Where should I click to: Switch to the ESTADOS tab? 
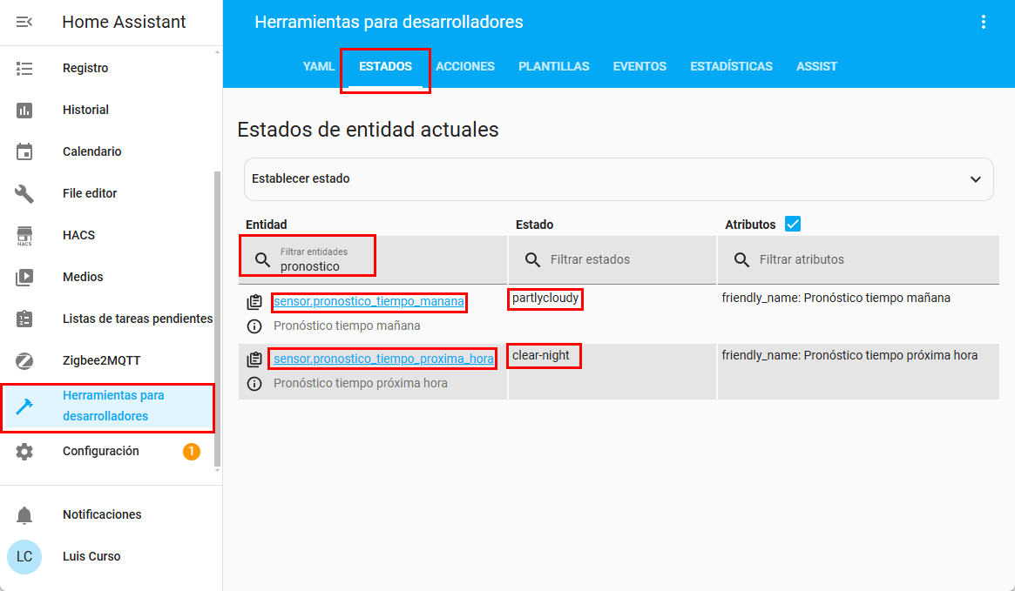pos(385,67)
